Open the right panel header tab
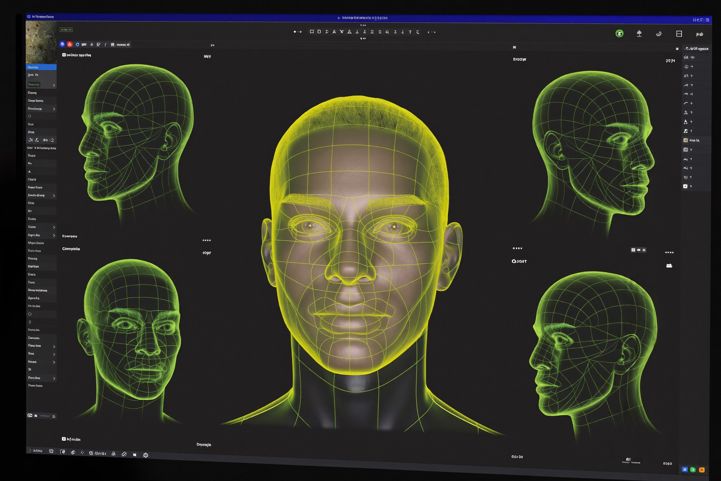This screenshot has height=481, width=721. tap(696, 49)
